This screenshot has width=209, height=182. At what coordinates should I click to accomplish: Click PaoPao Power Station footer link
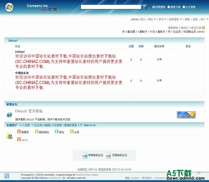[x=87, y=175]
